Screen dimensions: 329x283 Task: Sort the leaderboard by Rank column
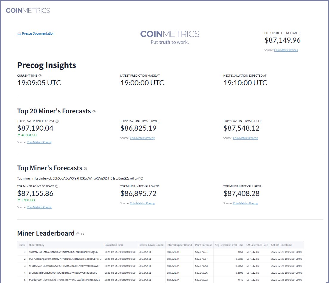point(22,245)
